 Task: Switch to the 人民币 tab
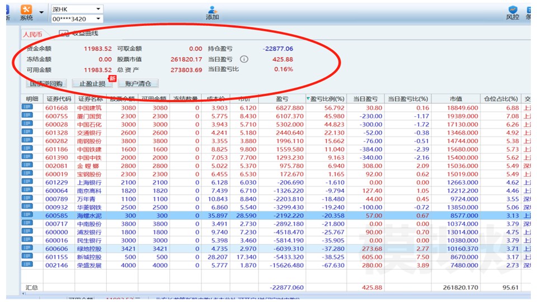(x=32, y=34)
